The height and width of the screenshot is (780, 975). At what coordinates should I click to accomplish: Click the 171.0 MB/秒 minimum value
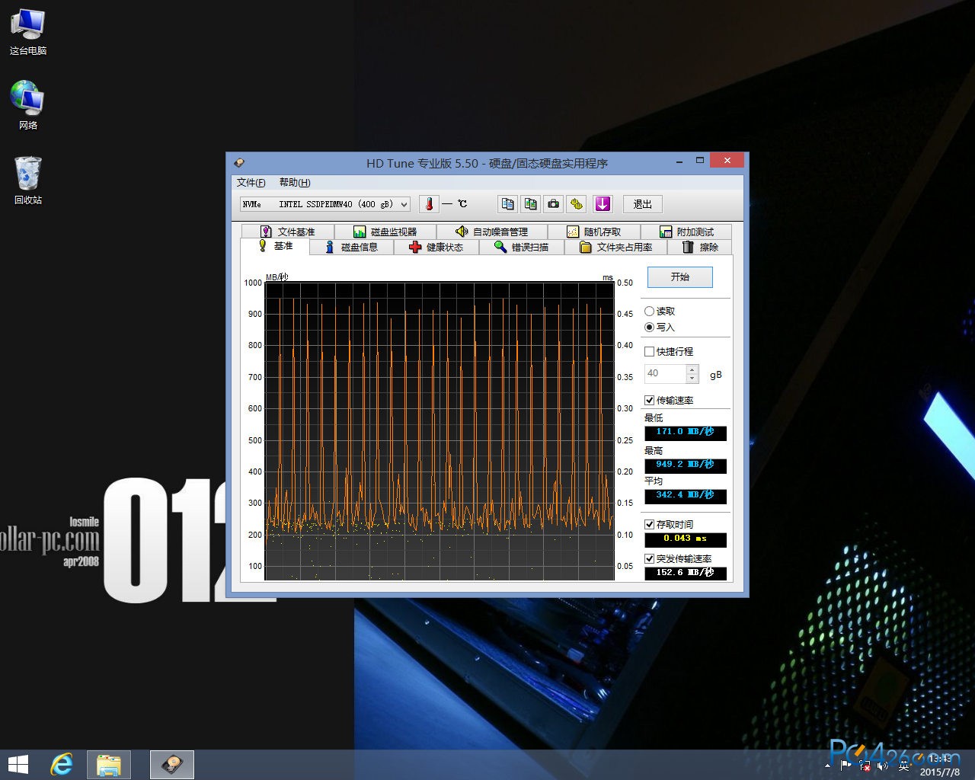(686, 433)
